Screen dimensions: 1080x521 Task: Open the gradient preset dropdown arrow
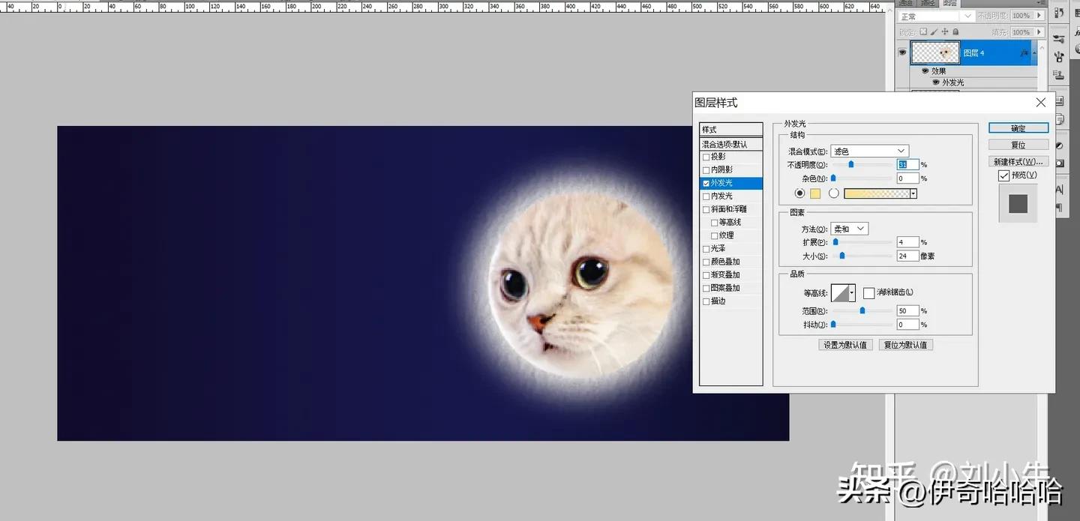(913, 193)
